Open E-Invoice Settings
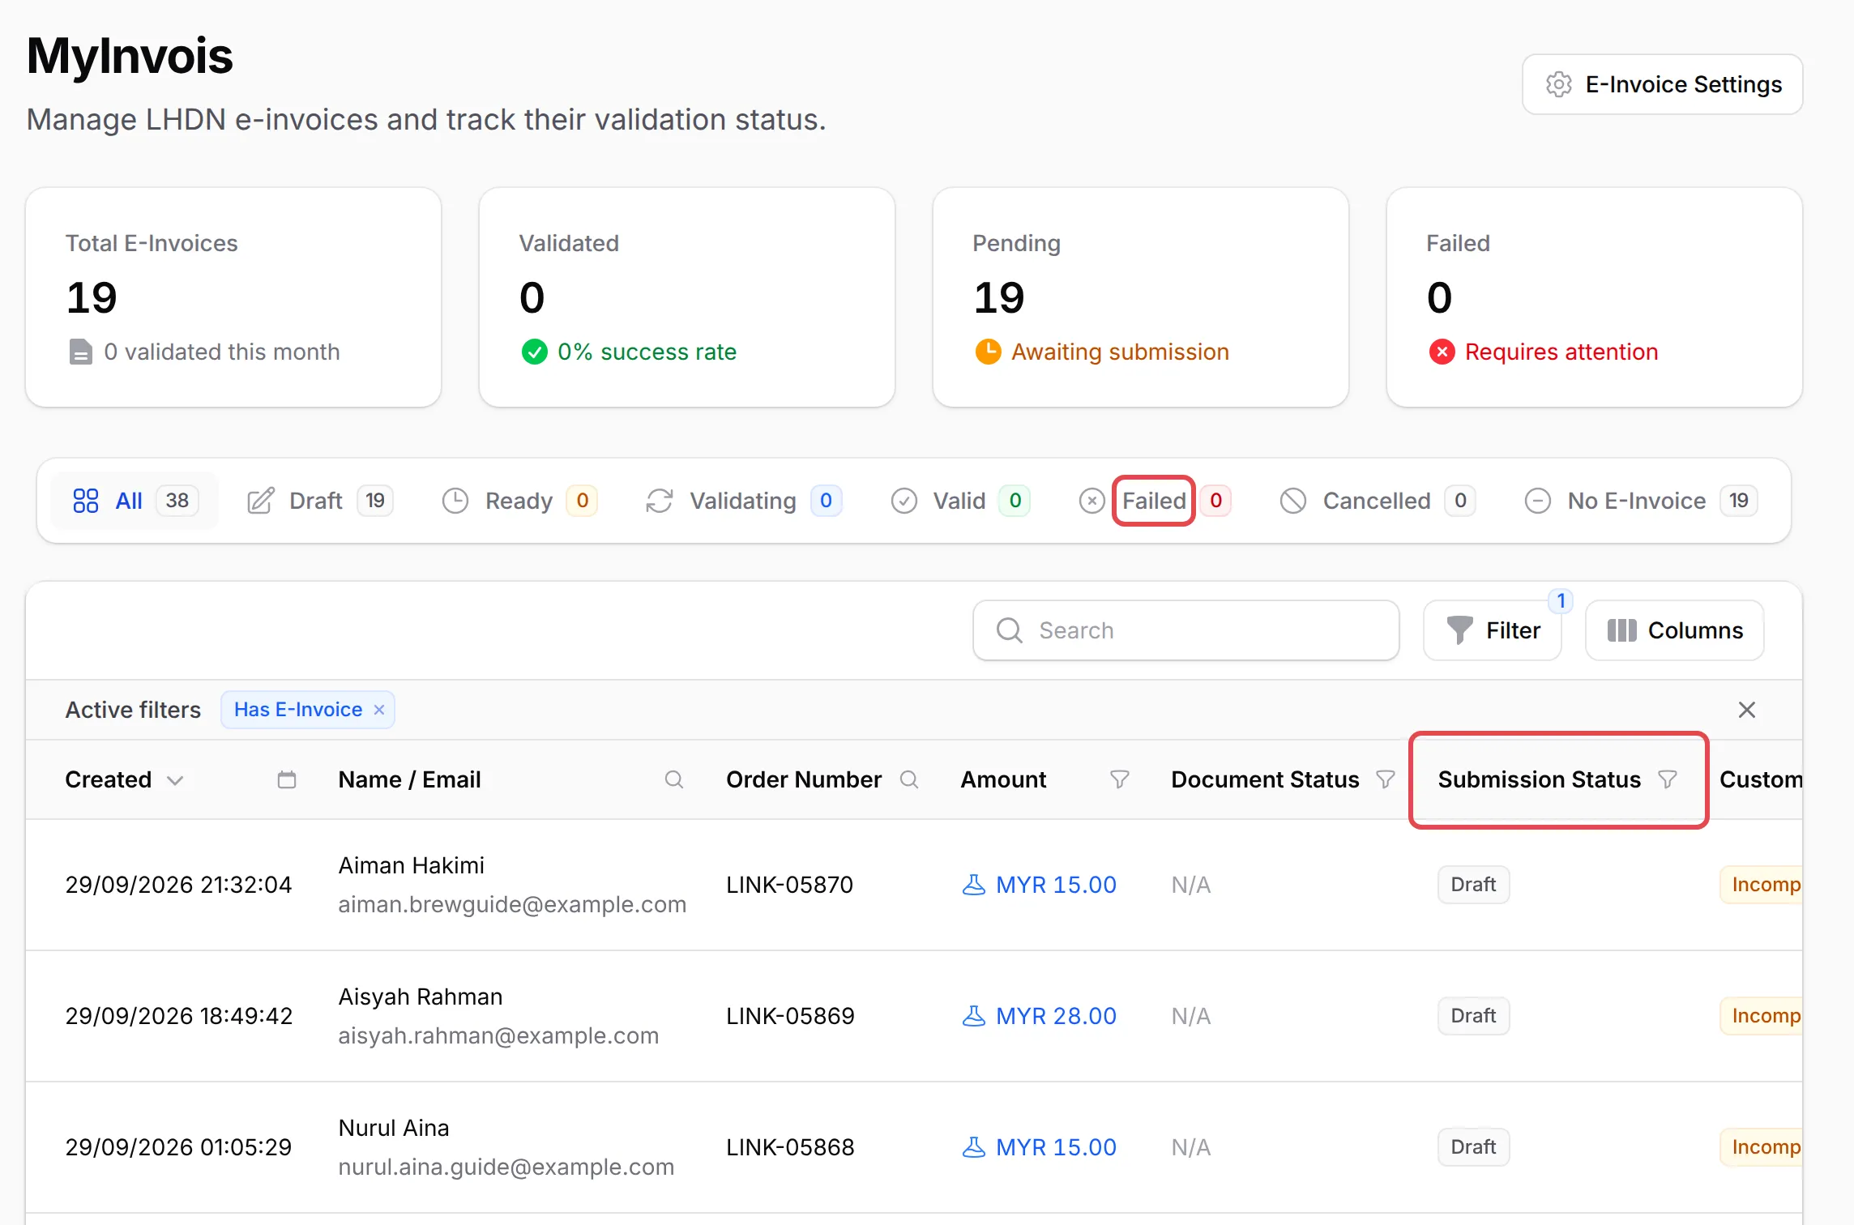 point(1662,84)
